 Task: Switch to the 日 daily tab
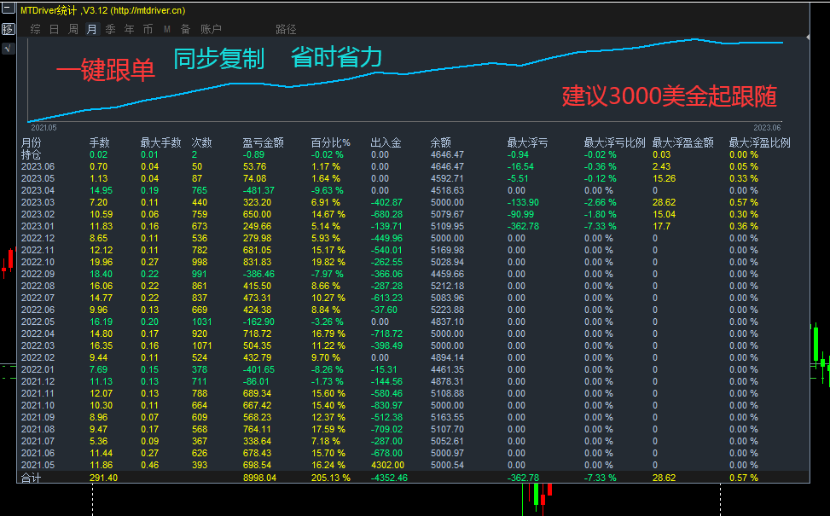(54, 29)
